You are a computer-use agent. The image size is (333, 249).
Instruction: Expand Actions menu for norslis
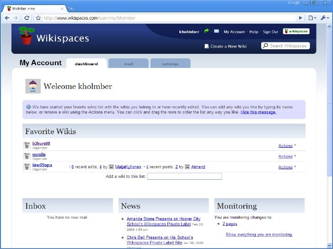click(287, 156)
